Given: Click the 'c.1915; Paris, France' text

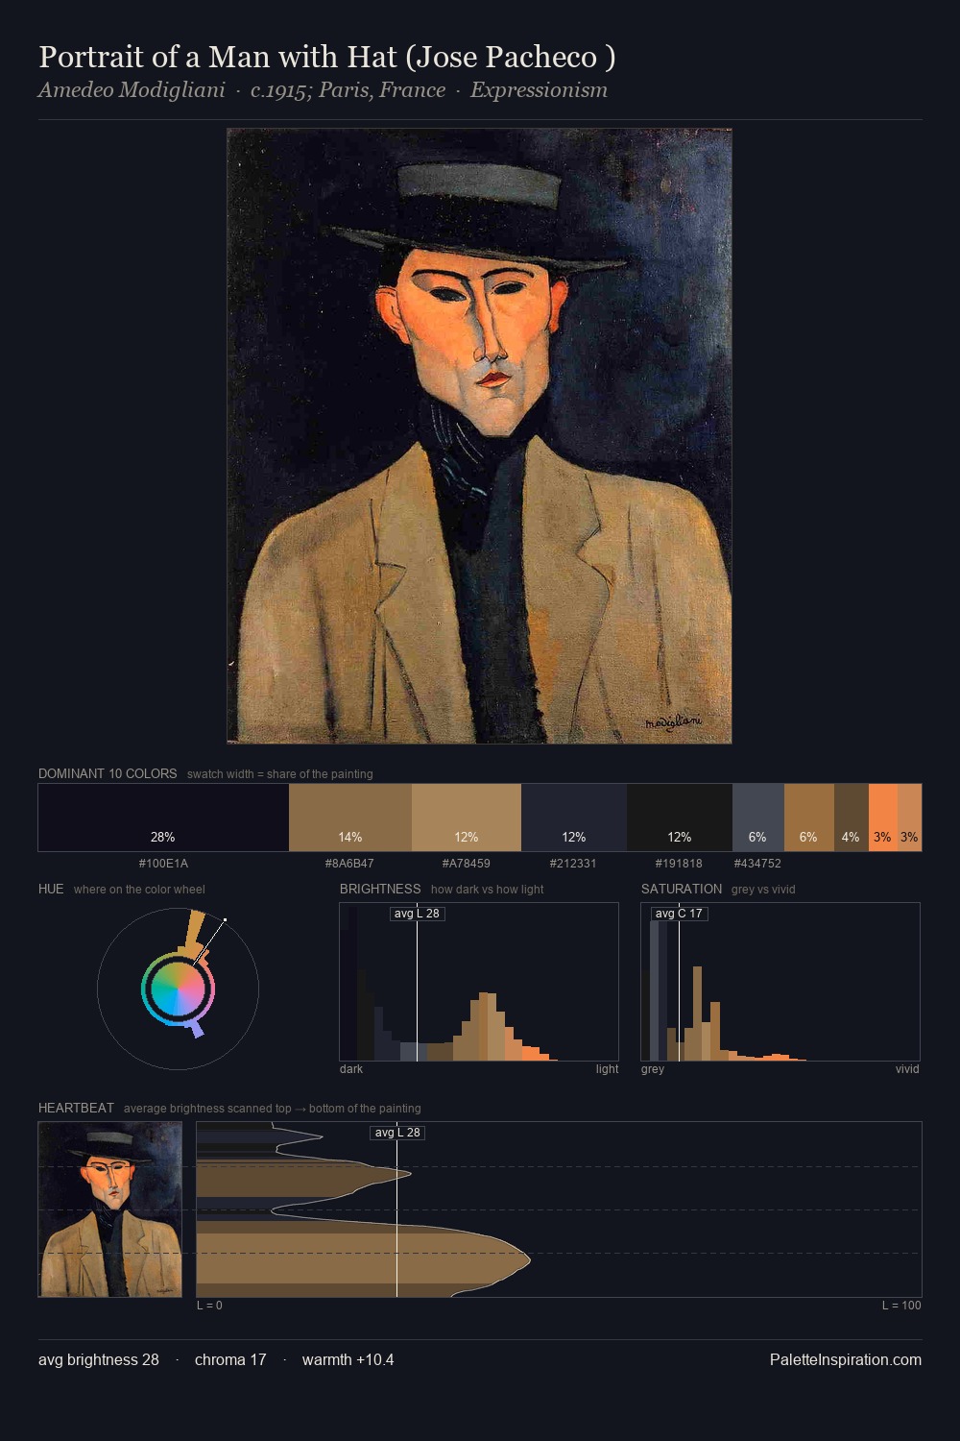Looking at the screenshot, I should coord(348,90).
